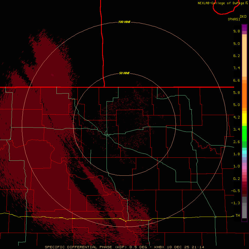Click the 8.2 color scale value
The height and width of the screenshot is (249, 249).
(237, 56)
